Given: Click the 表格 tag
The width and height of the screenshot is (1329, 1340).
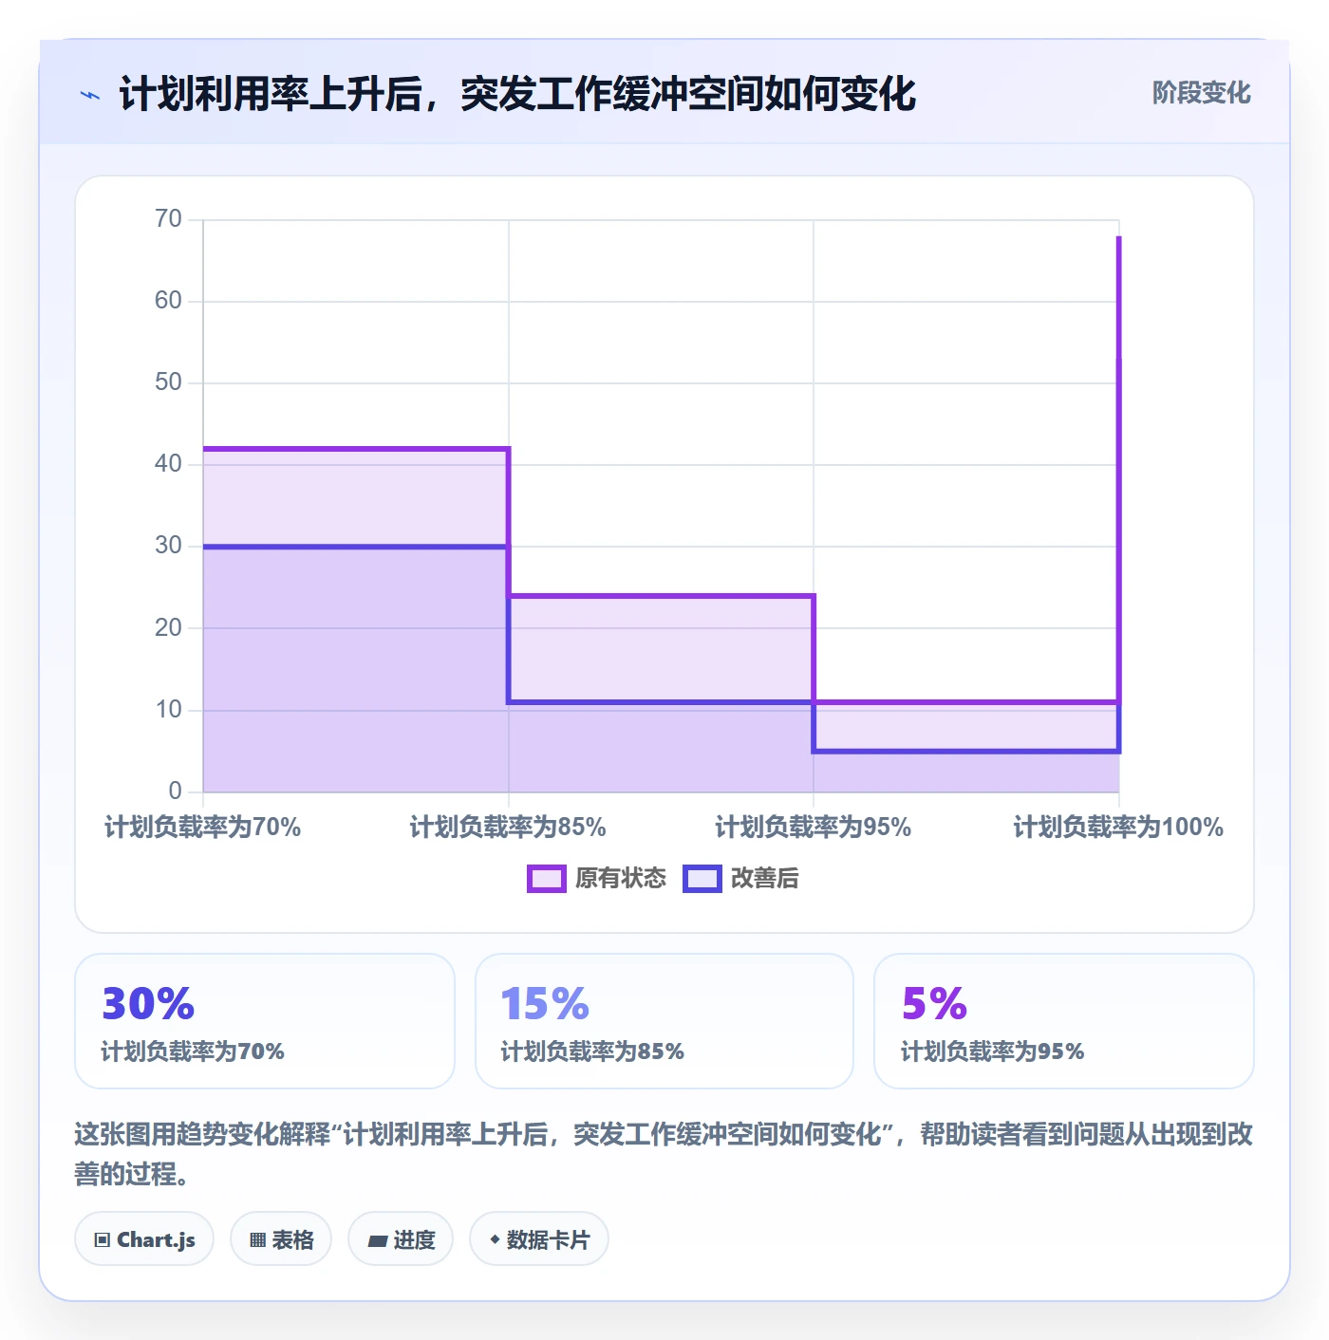Looking at the screenshot, I should coord(281,1239).
